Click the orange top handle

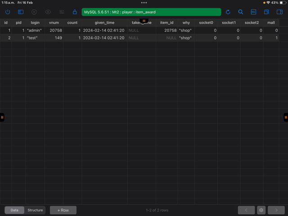(x=144, y=21)
